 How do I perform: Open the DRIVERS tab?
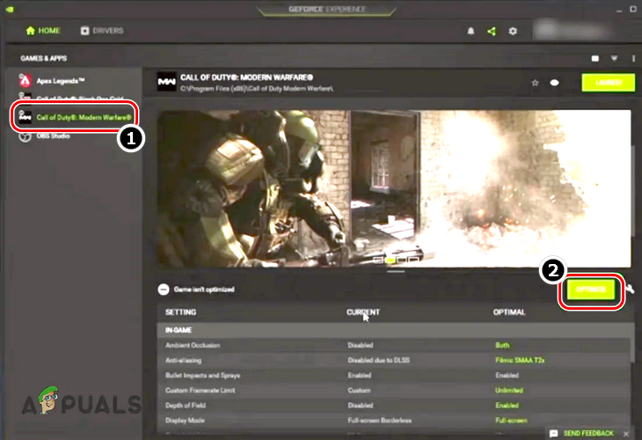pyautogui.click(x=102, y=31)
